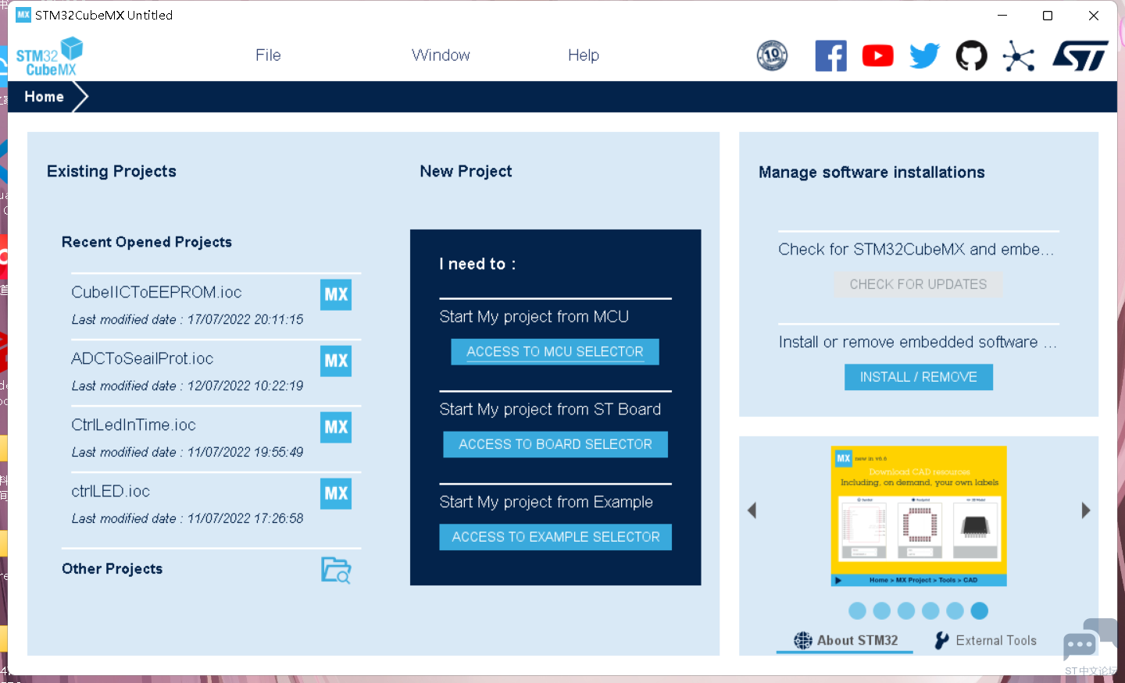Open the Facebook page icon

[830, 55]
